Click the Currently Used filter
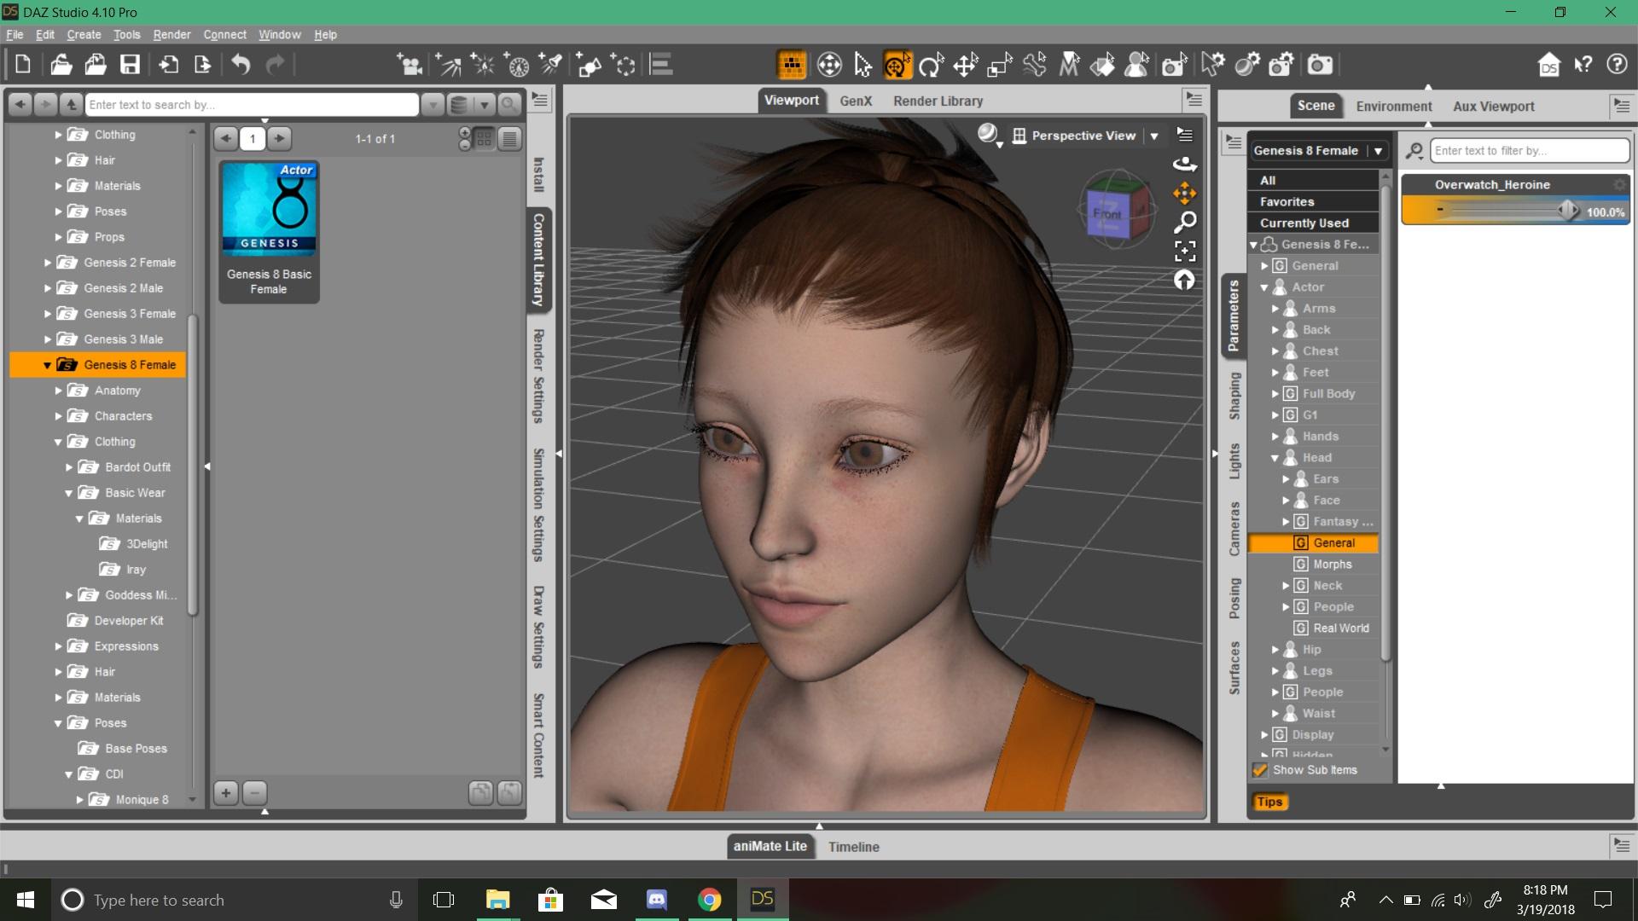The image size is (1638, 921). point(1304,223)
